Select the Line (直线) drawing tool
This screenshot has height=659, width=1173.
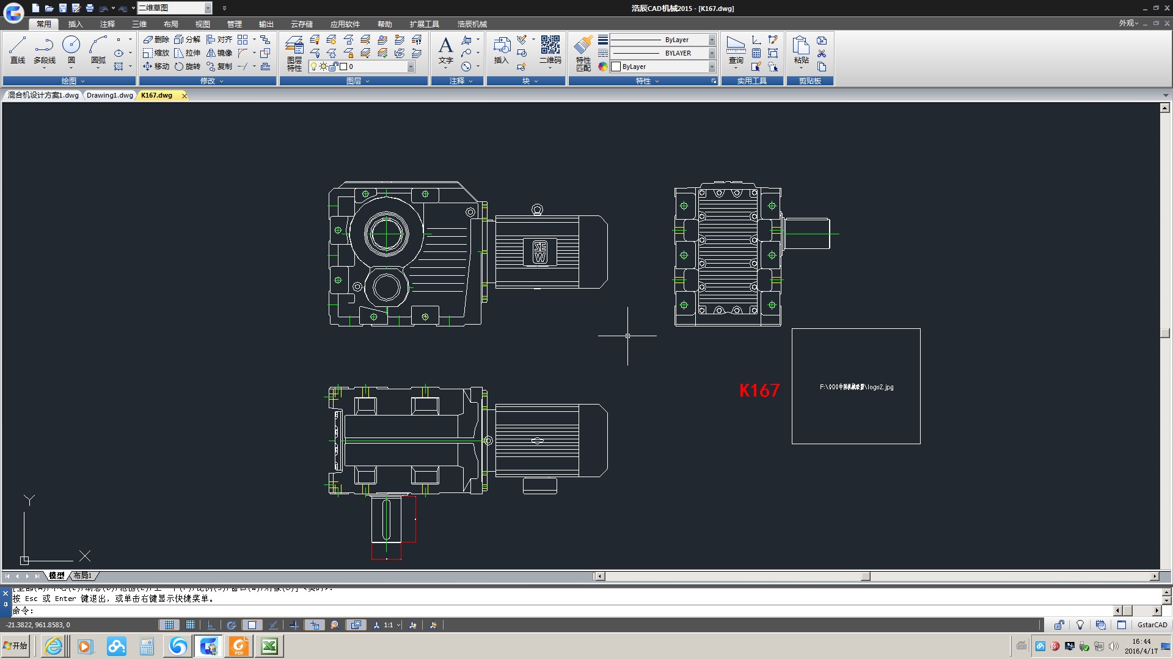click(18, 50)
